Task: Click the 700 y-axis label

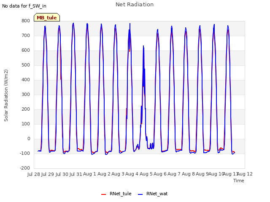Action: tap(26, 35)
